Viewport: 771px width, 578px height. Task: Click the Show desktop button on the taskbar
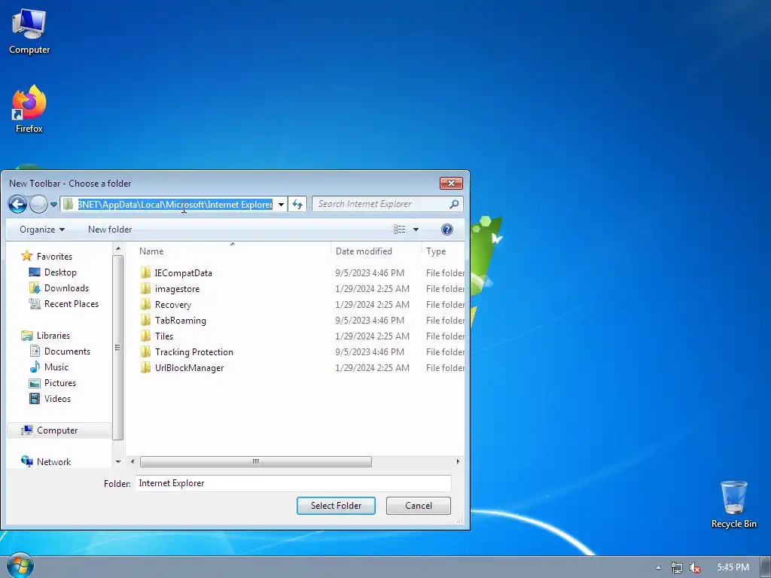[766, 567]
